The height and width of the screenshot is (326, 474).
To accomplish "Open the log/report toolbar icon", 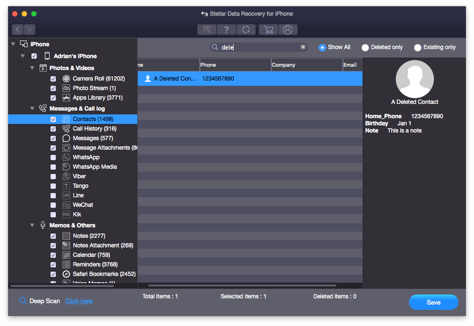I will [207, 30].
